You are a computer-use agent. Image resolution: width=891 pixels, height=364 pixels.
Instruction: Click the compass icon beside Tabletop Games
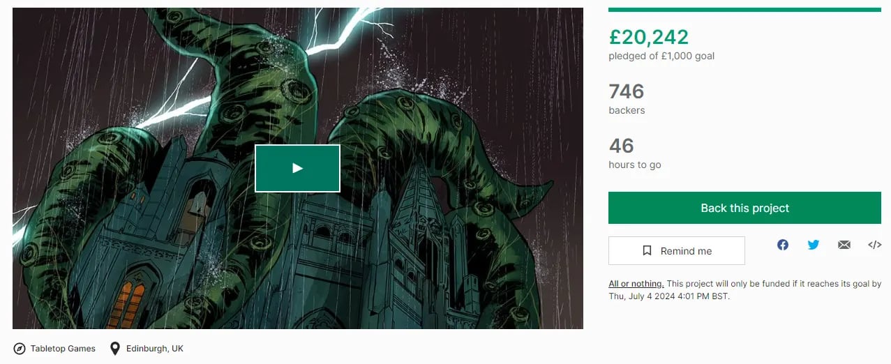click(20, 349)
